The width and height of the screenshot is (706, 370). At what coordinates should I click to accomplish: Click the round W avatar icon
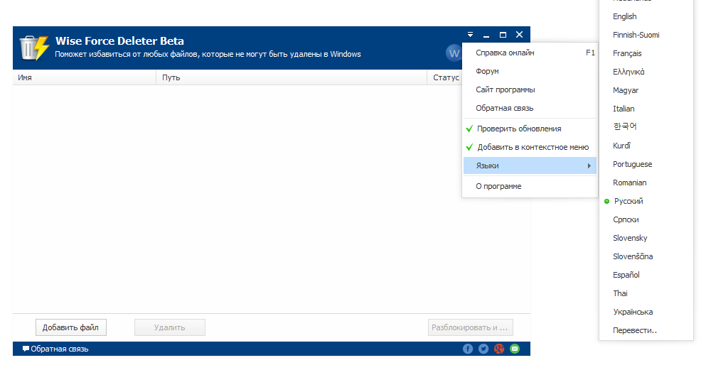pyautogui.click(x=454, y=53)
